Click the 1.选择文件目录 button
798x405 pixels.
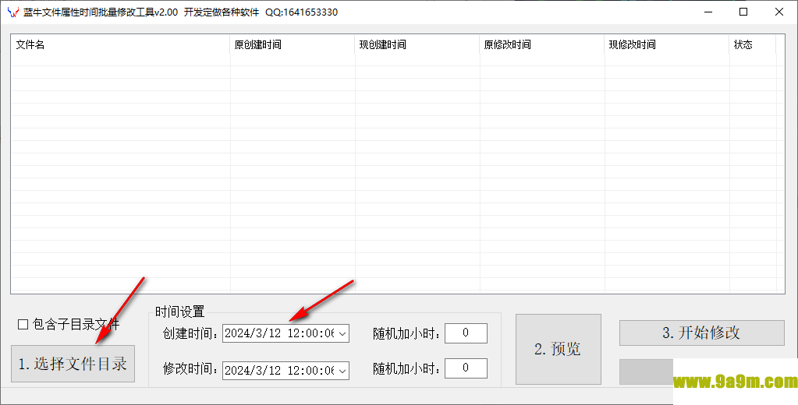click(73, 364)
